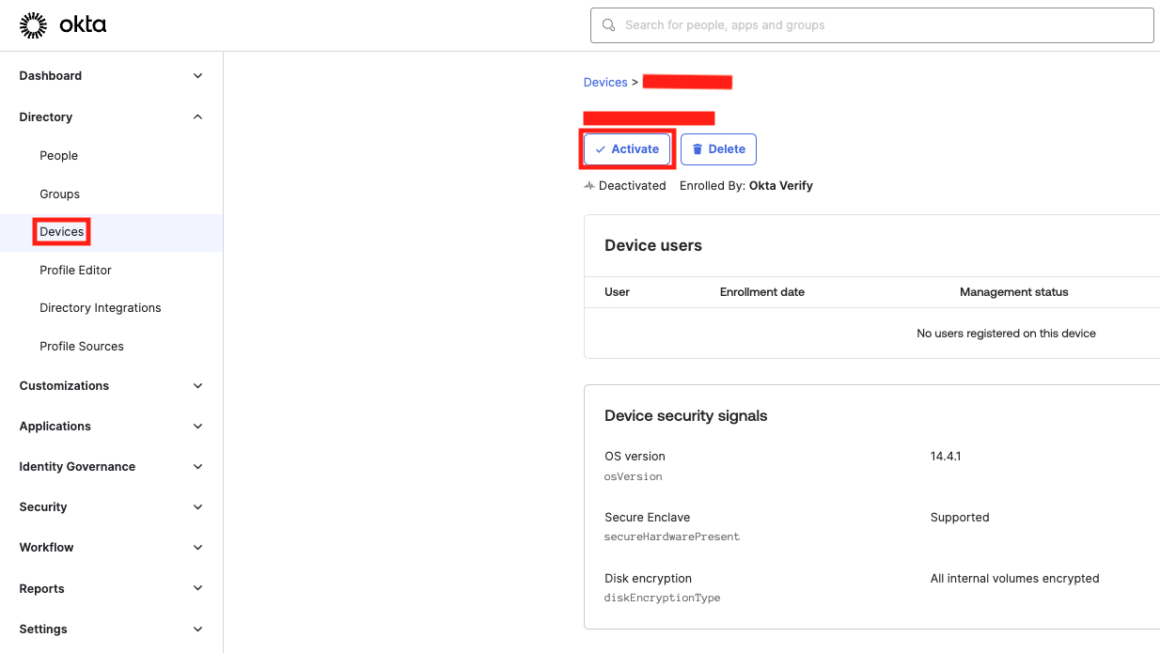Open Profile Sources page
This screenshot has height=653, width=1160.
click(79, 346)
